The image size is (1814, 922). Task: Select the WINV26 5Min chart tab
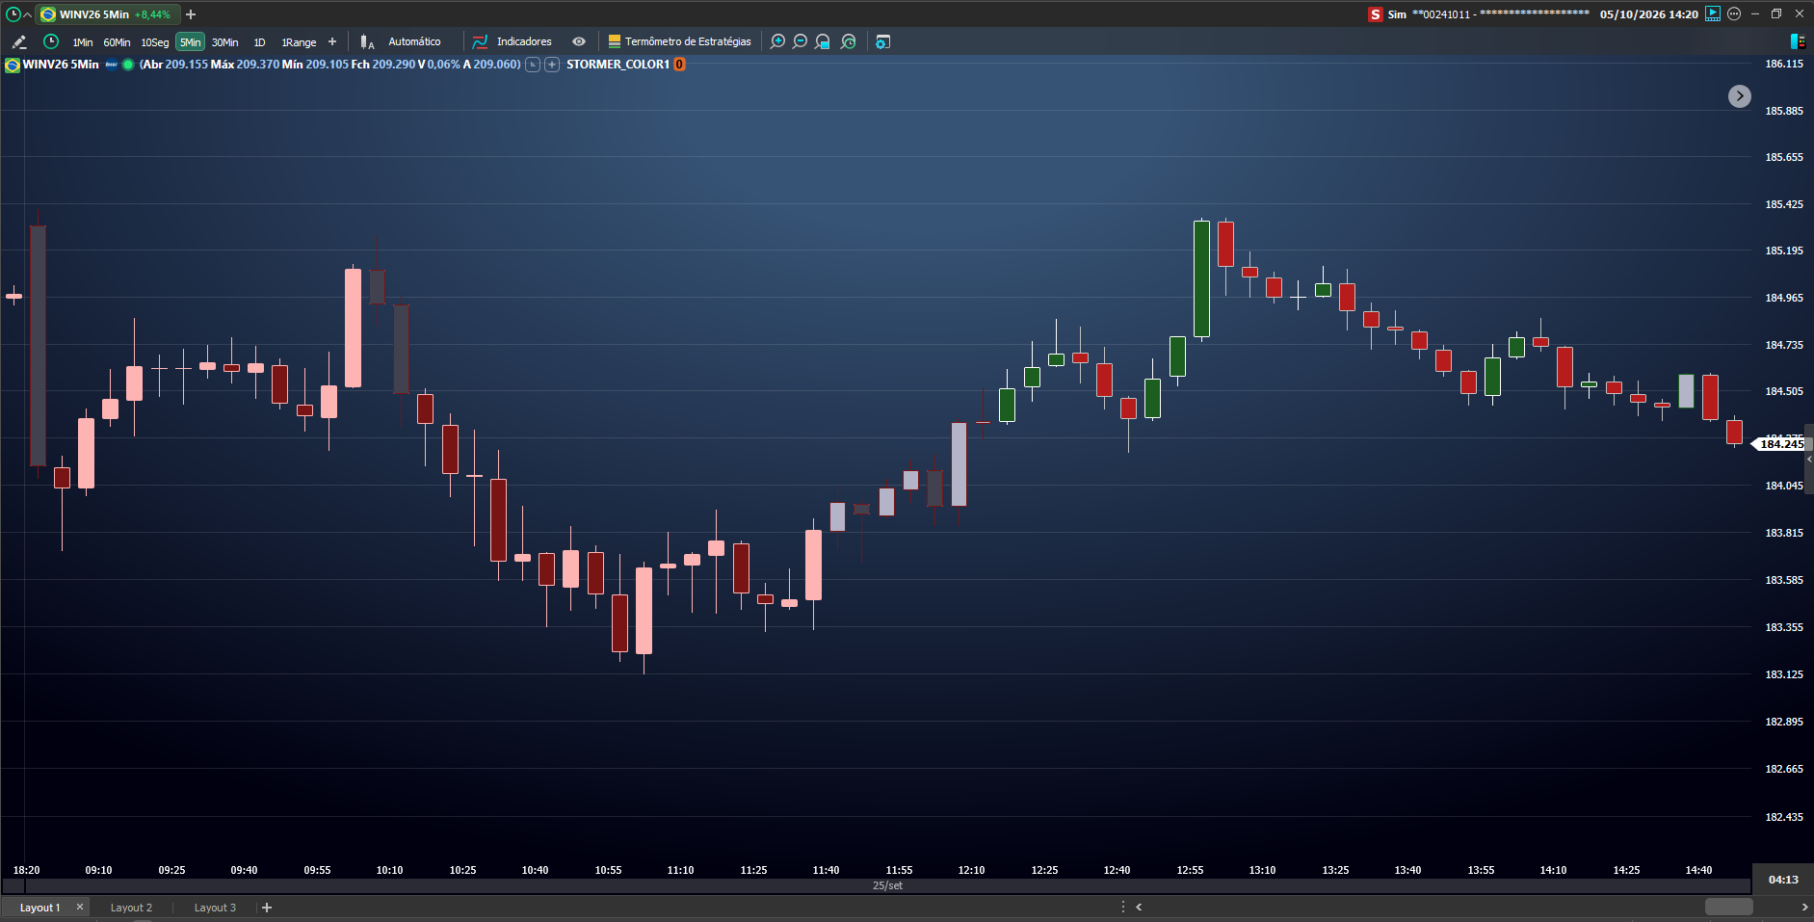pos(106,14)
